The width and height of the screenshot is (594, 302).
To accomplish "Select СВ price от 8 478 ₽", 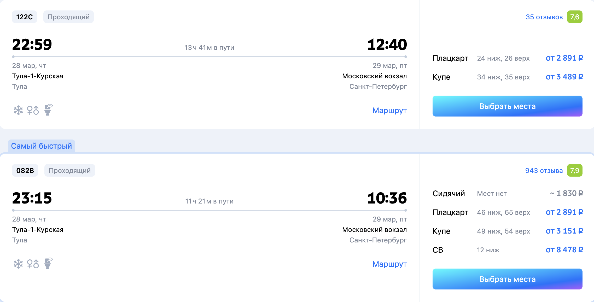I will 564,250.
